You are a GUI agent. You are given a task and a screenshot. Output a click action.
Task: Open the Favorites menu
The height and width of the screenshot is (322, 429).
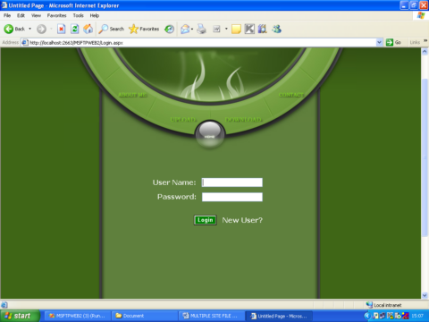pyautogui.click(x=56, y=15)
